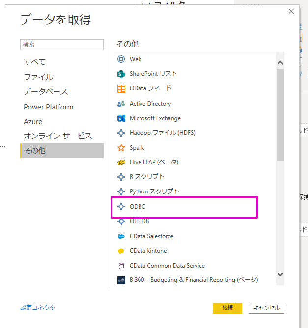308x328 pixels.
Task: Open the オンライン サービス category
Action: 58,136
